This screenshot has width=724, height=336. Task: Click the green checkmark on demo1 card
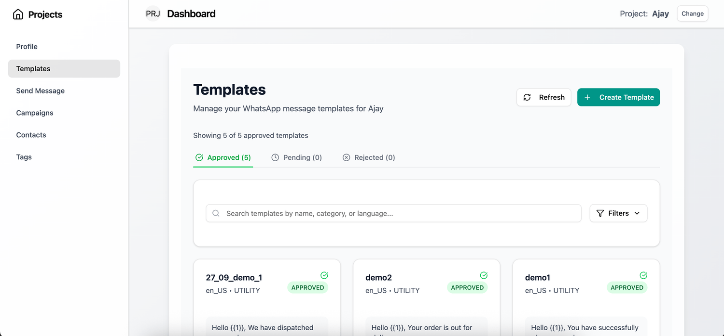(x=643, y=275)
